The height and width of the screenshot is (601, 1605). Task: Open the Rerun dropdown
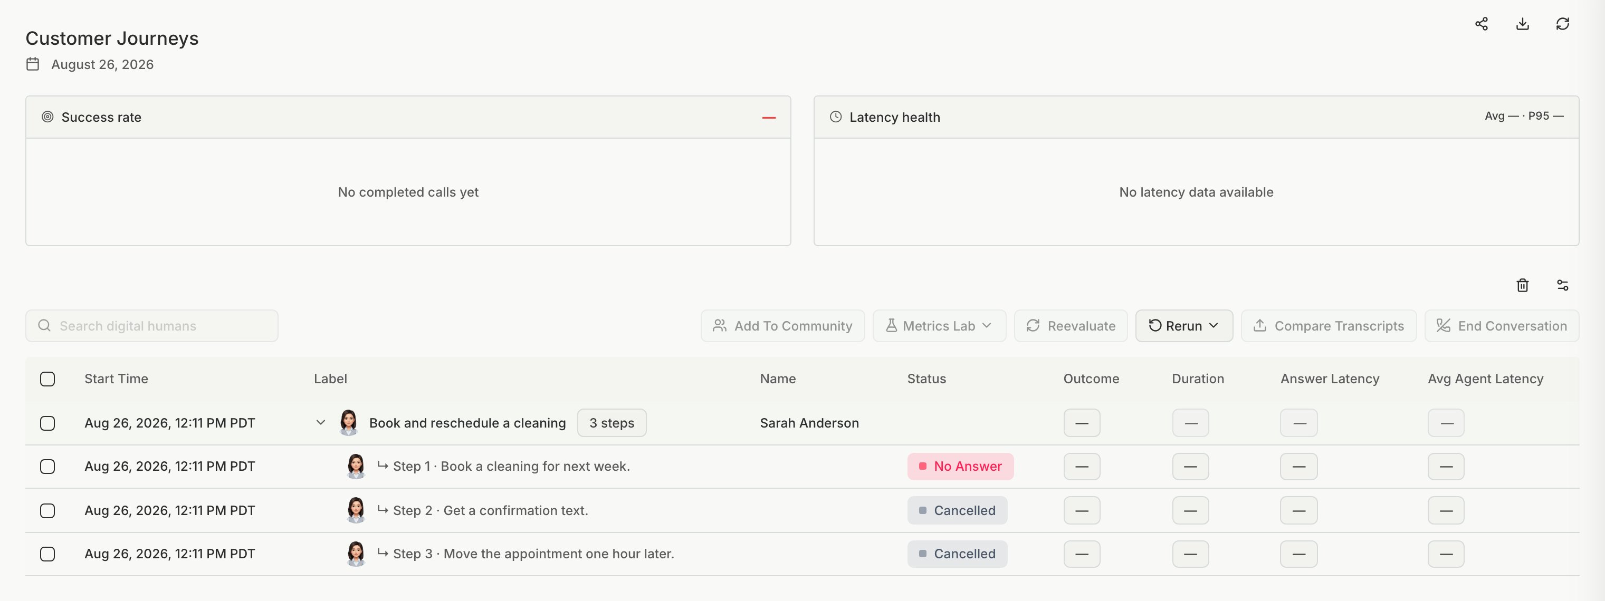pyautogui.click(x=1183, y=326)
